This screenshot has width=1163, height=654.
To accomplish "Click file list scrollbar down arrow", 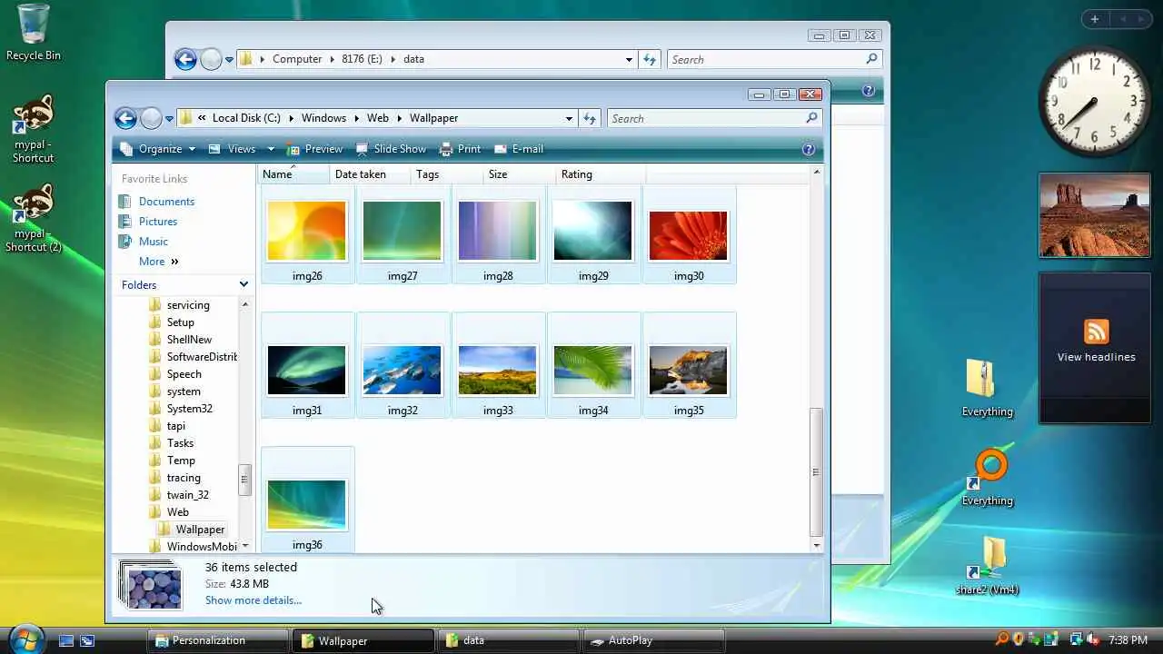I will (x=816, y=545).
